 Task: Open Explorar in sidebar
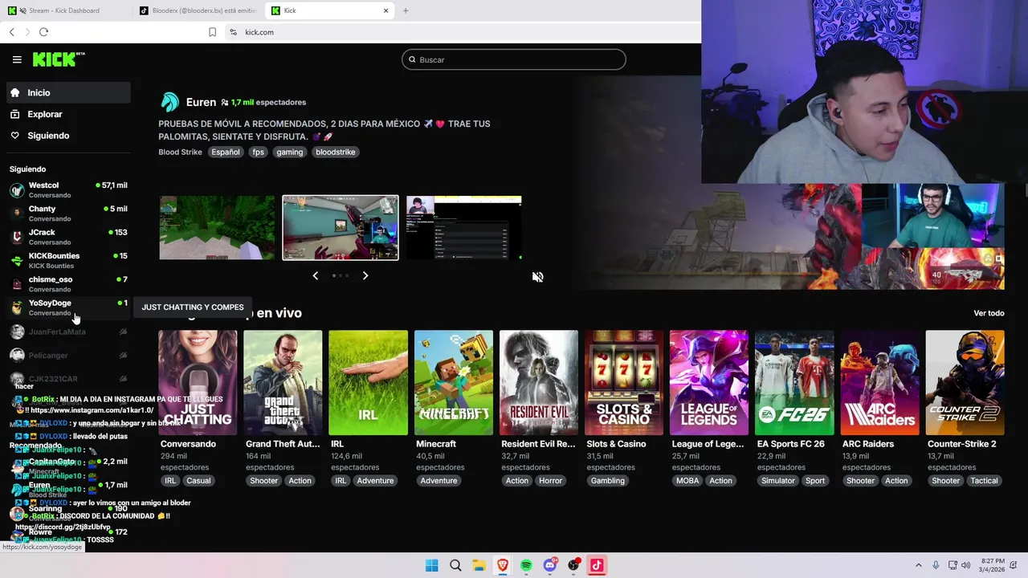pos(68,114)
